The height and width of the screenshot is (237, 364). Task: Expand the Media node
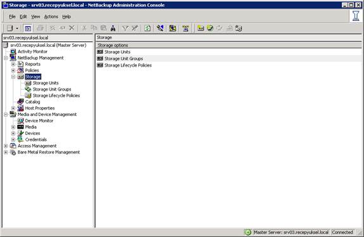tap(13, 127)
